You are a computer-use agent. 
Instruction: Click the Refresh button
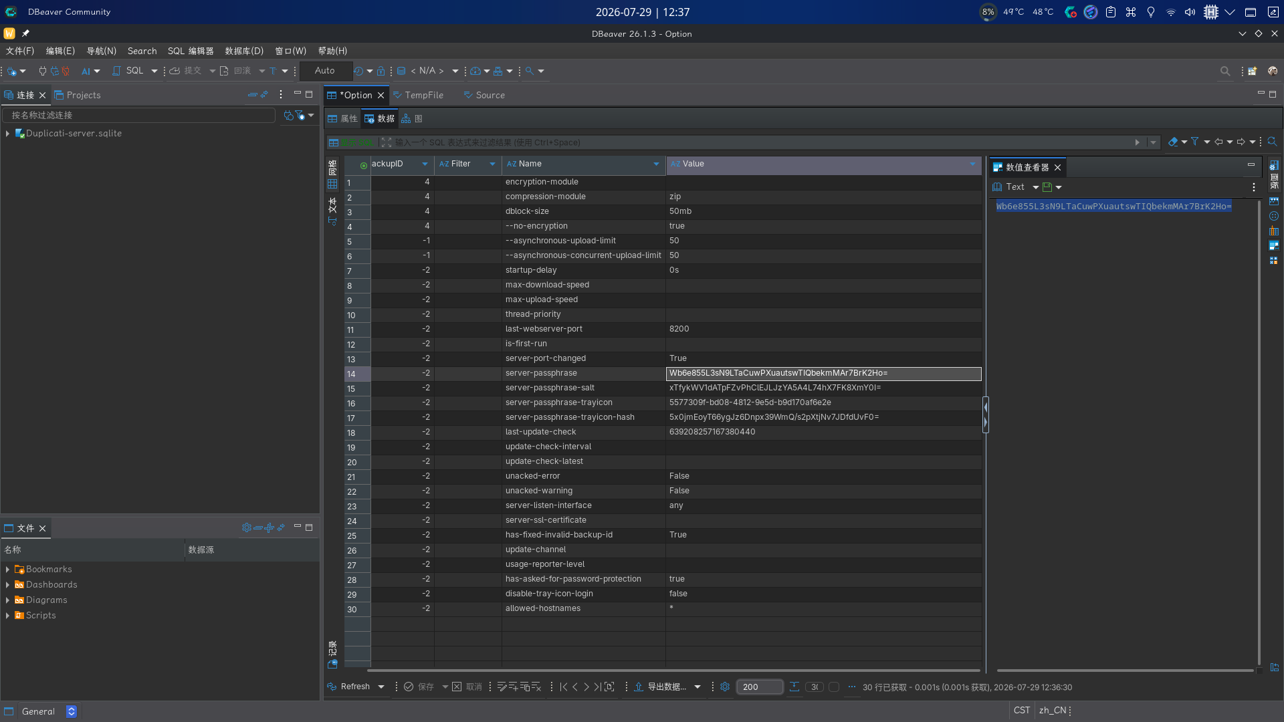(348, 687)
